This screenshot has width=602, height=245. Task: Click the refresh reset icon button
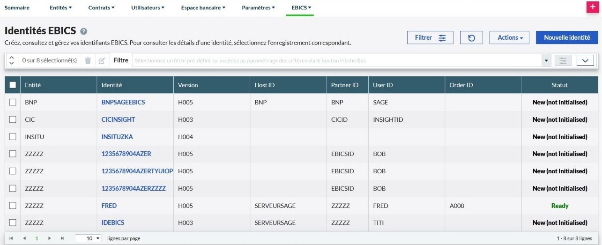click(471, 38)
